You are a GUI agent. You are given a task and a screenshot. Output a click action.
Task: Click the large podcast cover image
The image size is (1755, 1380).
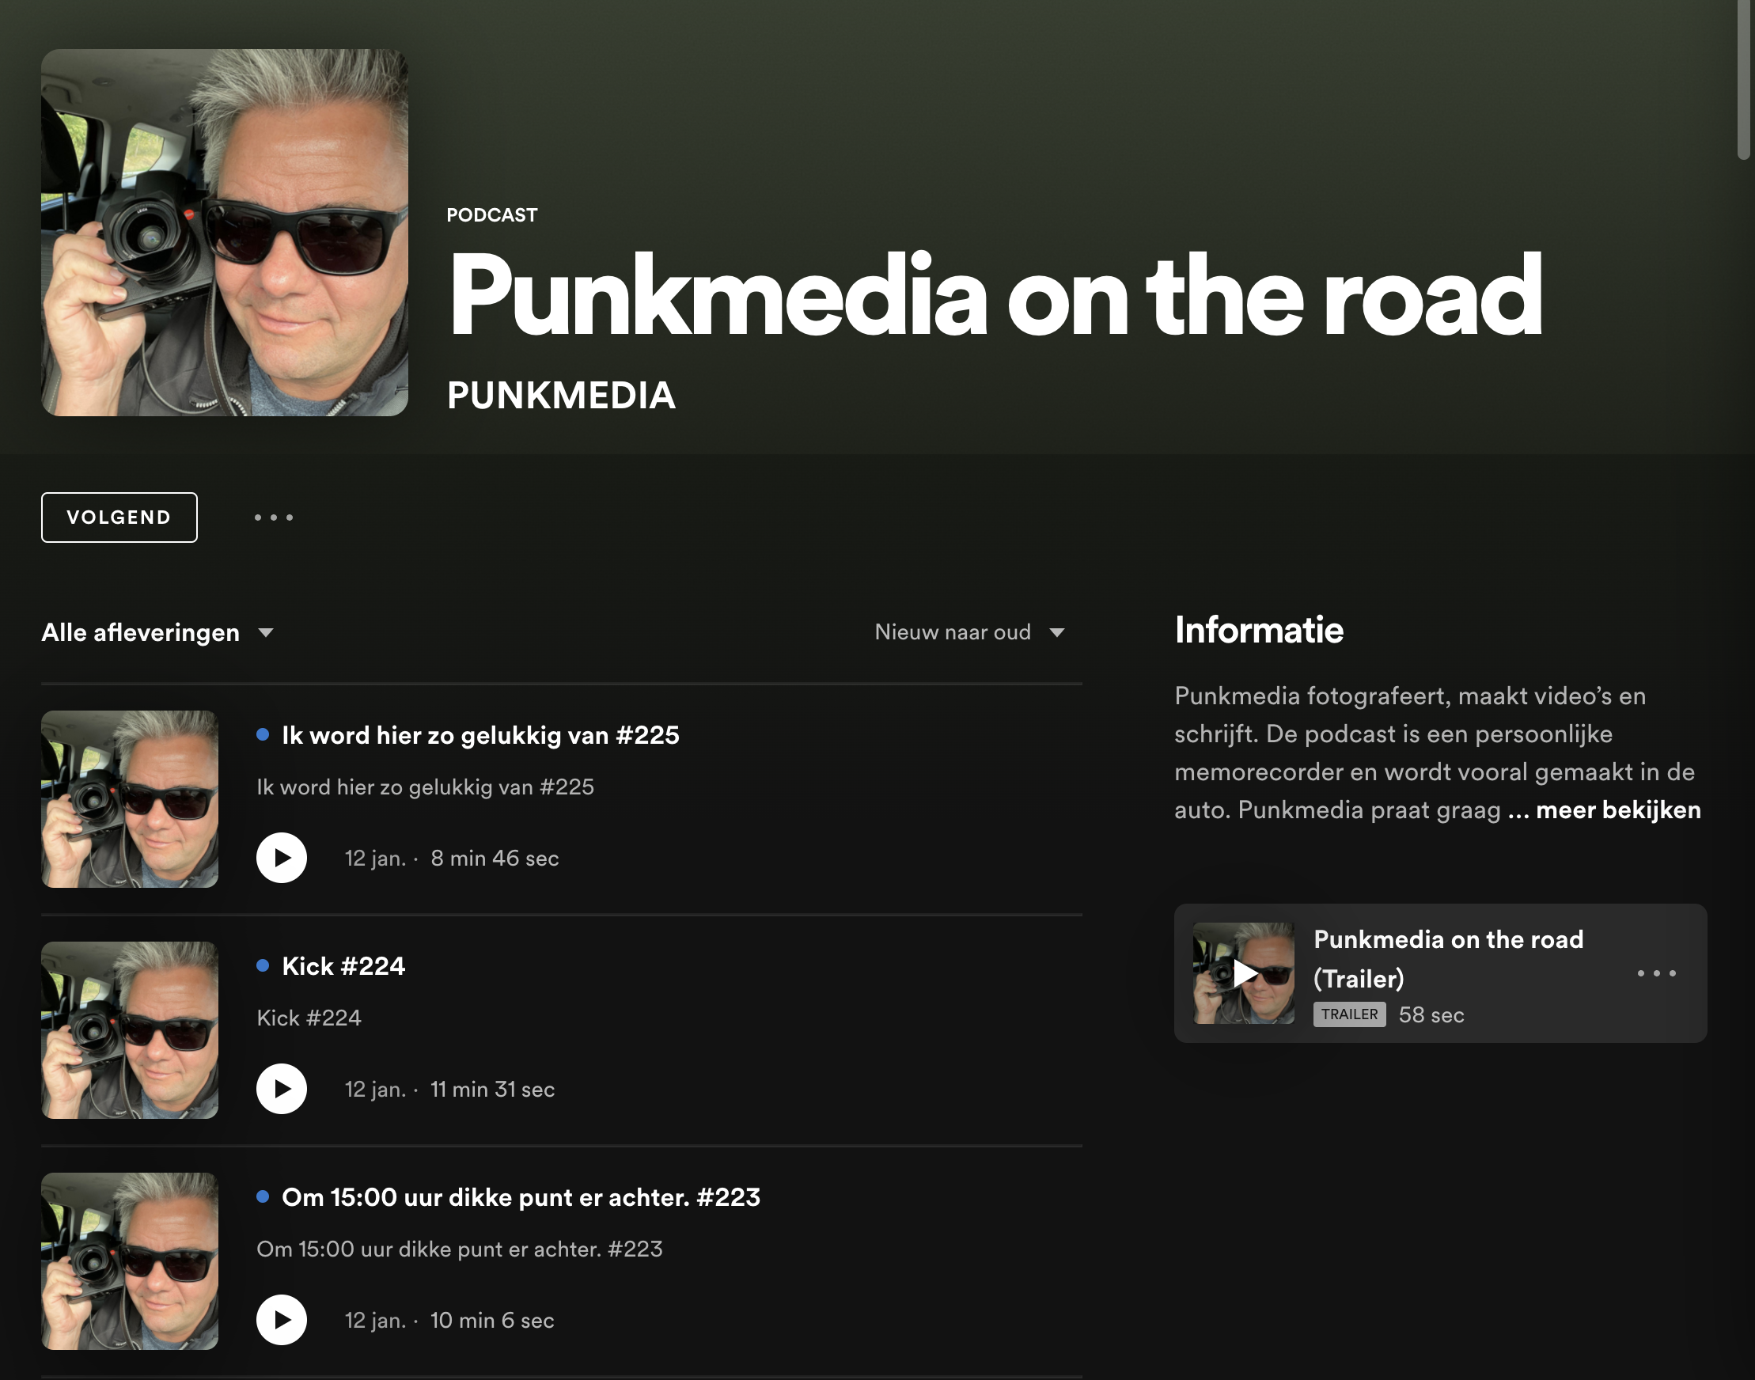pos(225,233)
